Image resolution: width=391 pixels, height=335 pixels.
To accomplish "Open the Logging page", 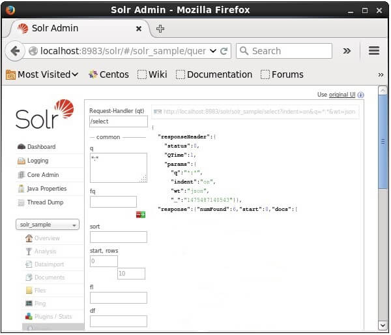I will [38, 161].
